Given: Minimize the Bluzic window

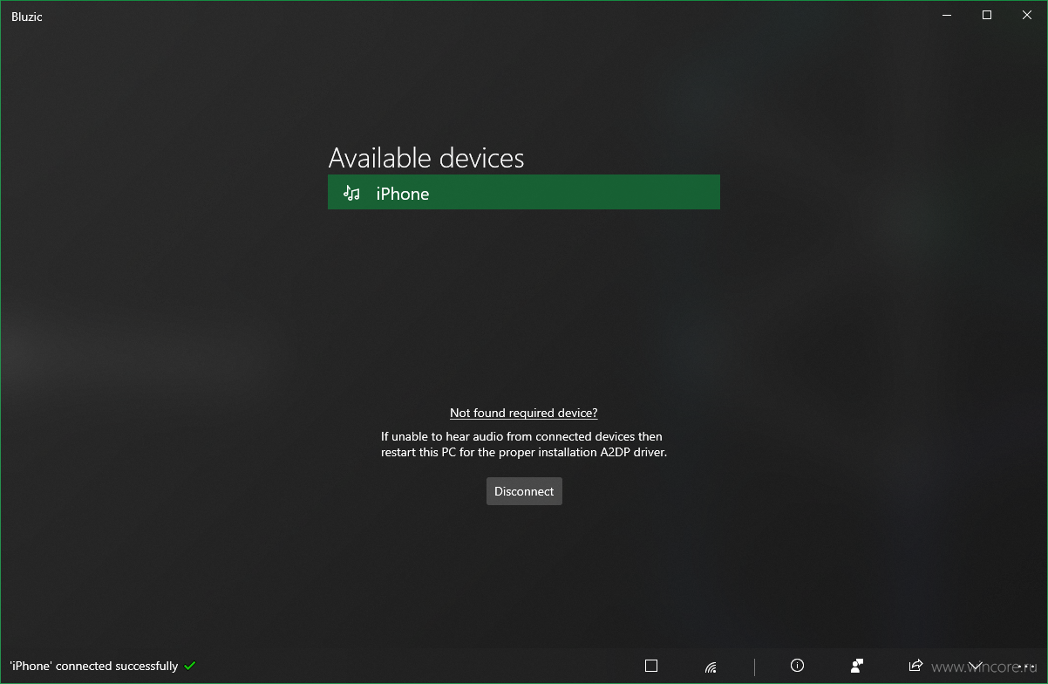Looking at the screenshot, I should pos(948,15).
